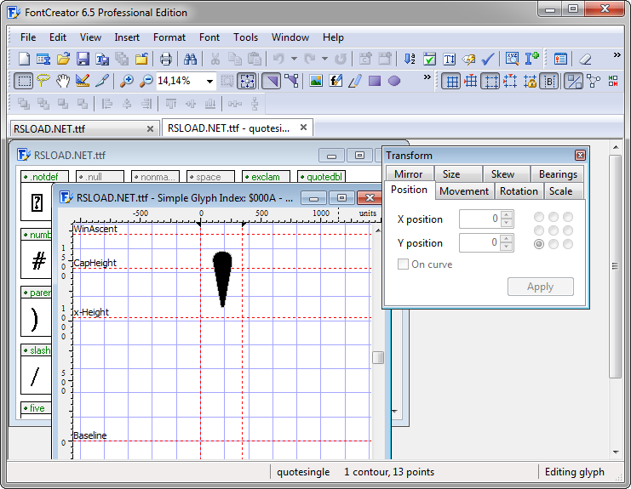Screen dimensions: 631x489
Task: Click the padlock lock guidelines icon
Action: pos(530,81)
